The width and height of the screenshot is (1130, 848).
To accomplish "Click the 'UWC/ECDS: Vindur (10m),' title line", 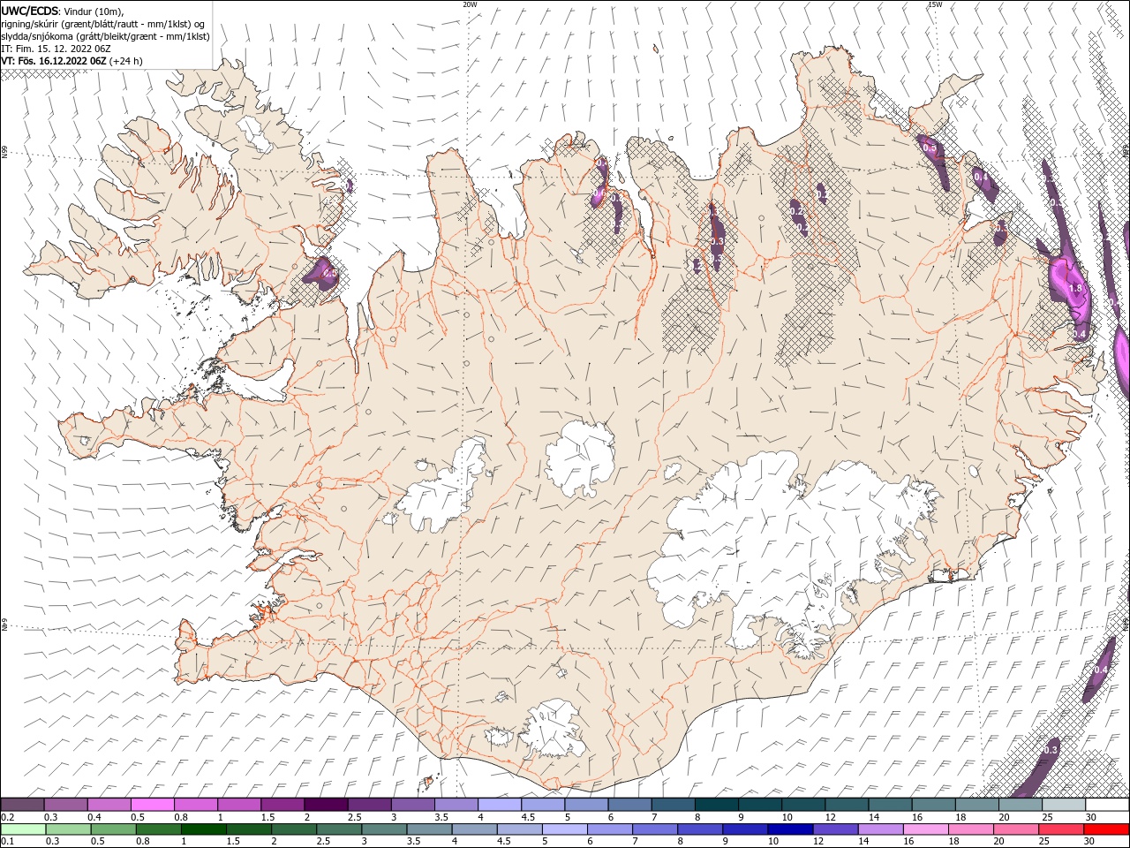I will point(63,11).
